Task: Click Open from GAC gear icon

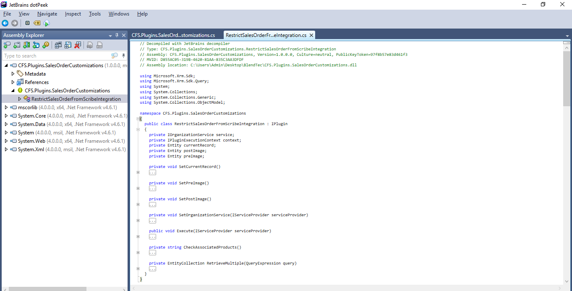Action: click(46, 45)
